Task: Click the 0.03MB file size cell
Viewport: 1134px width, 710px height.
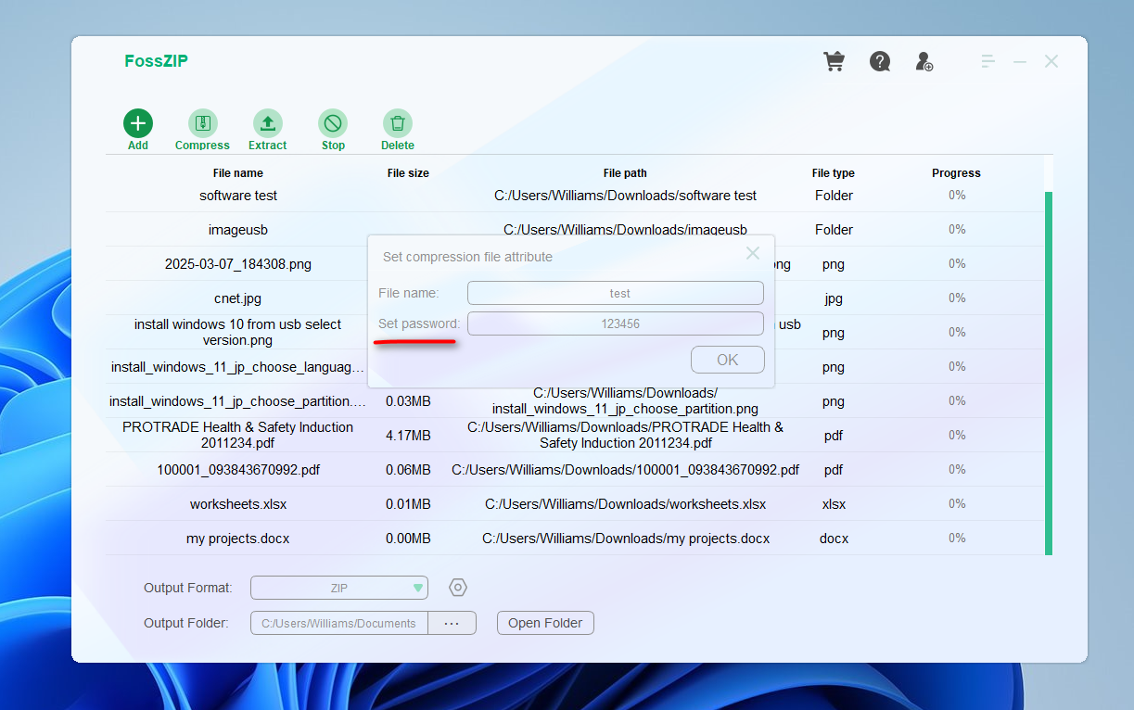Action: pyautogui.click(x=408, y=401)
